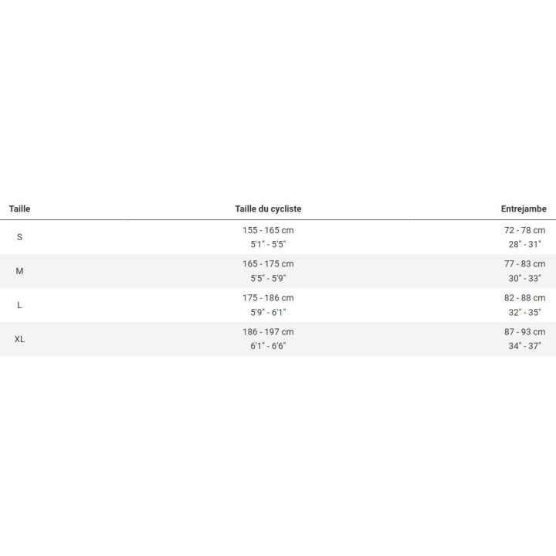Click the "Taille du cycliste" column header

(268, 208)
